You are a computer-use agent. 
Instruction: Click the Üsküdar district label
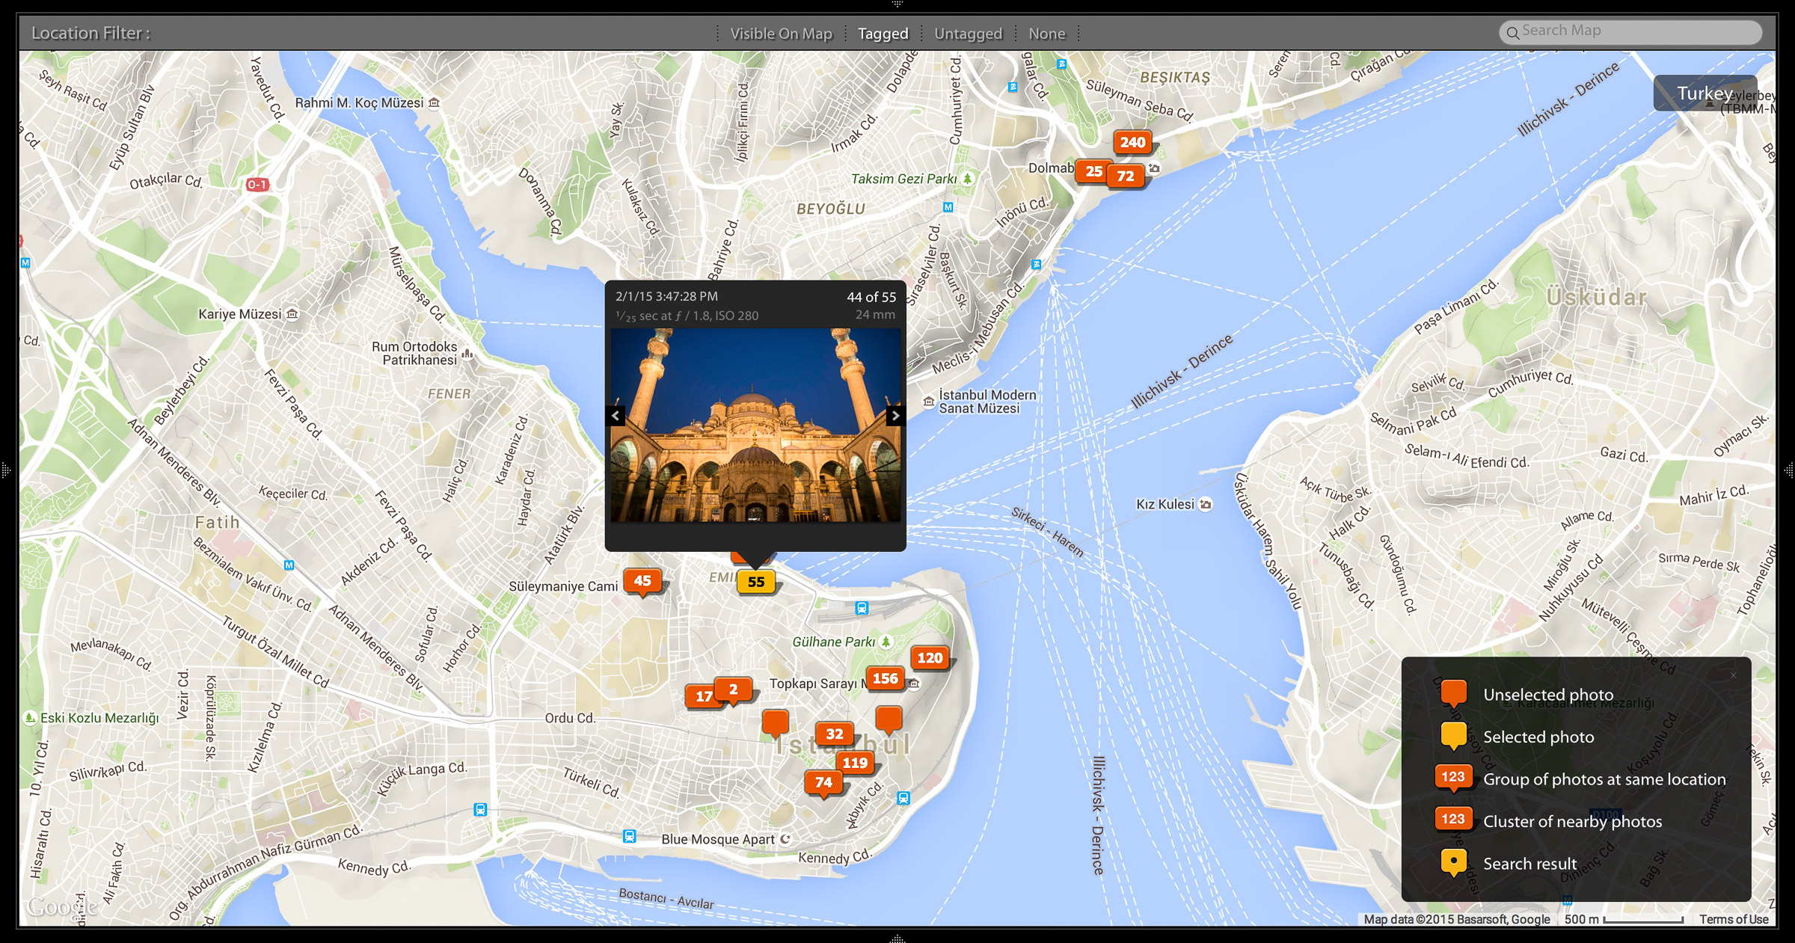click(x=1596, y=297)
